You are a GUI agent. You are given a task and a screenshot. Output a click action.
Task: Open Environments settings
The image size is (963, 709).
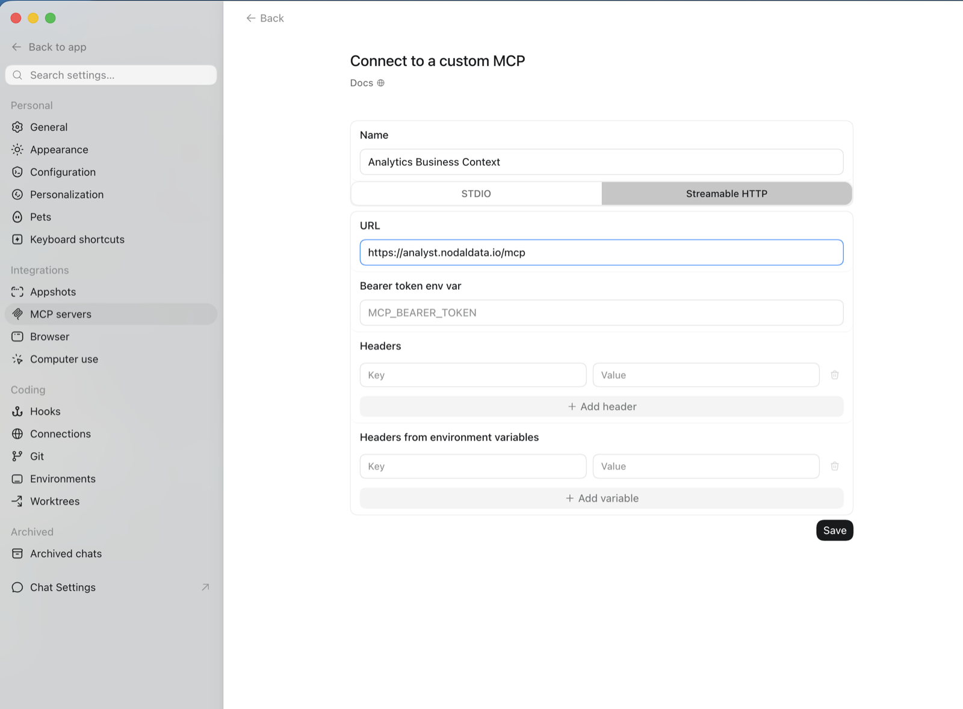point(111,479)
